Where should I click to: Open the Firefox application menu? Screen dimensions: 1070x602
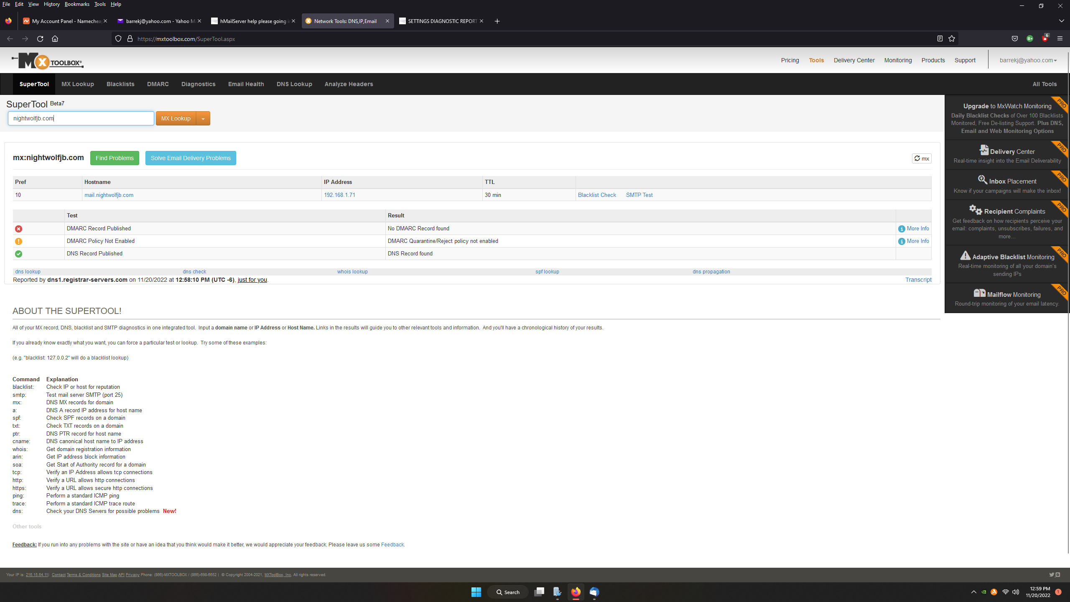coord(1060,38)
